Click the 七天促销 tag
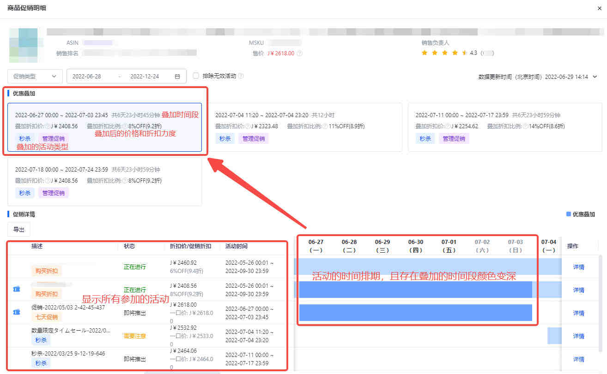607x374 pixels. click(46, 317)
